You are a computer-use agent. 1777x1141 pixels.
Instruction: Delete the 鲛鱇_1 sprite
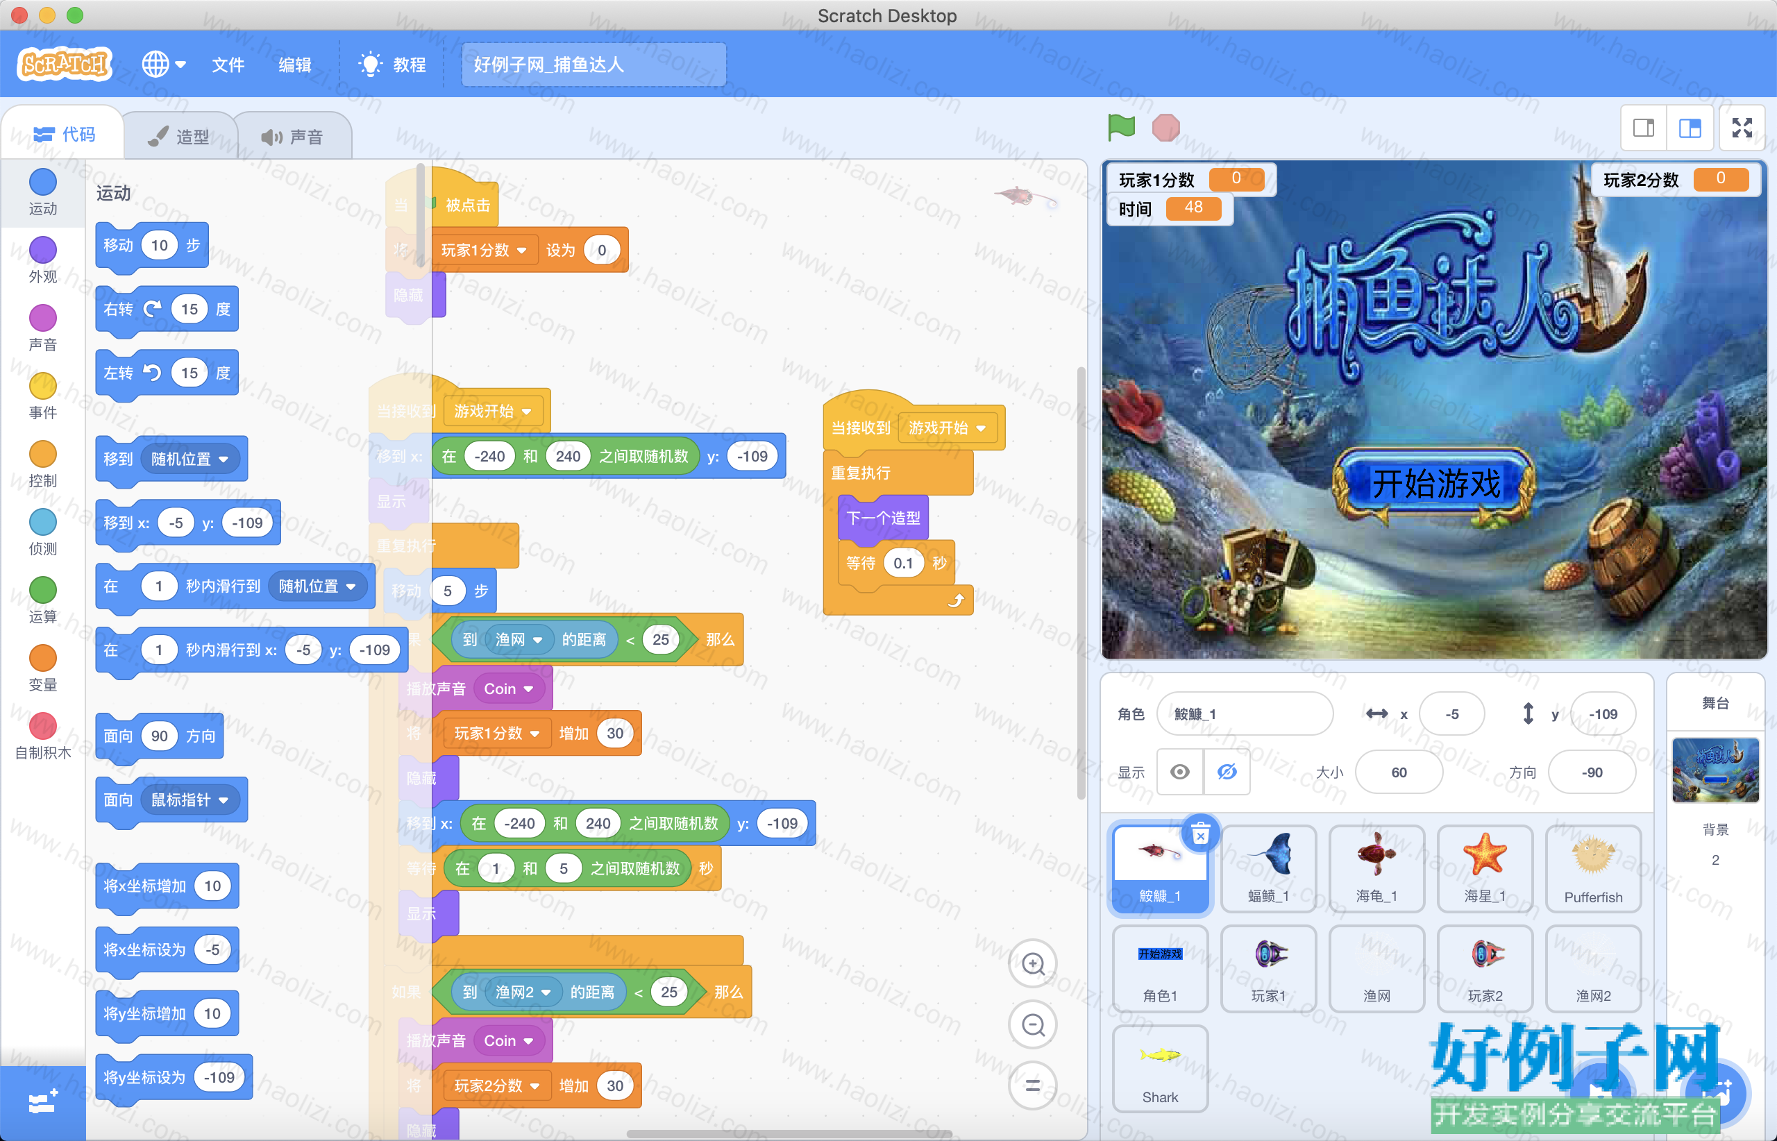pyautogui.click(x=1200, y=834)
